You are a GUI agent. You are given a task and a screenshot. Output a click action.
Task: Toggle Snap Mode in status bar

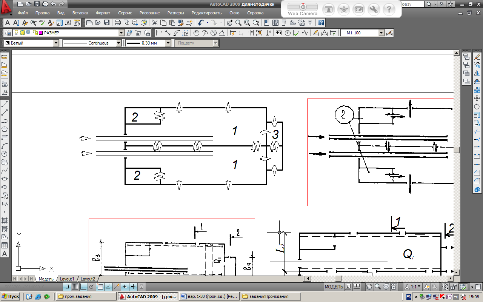[x=67, y=287]
